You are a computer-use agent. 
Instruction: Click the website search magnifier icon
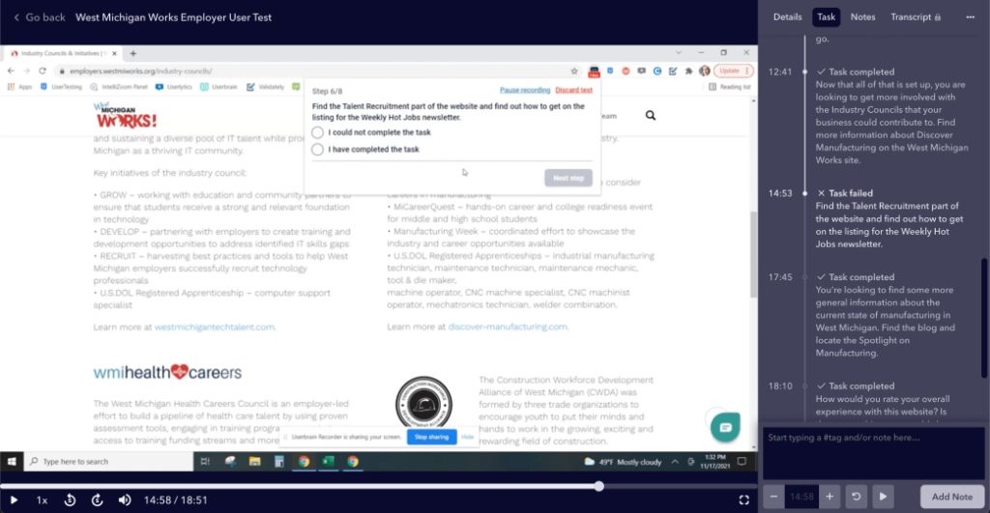pyautogui.click(x=651, y=116)
